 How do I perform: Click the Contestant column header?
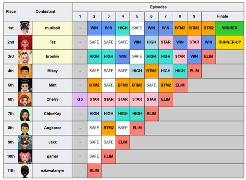45,11
